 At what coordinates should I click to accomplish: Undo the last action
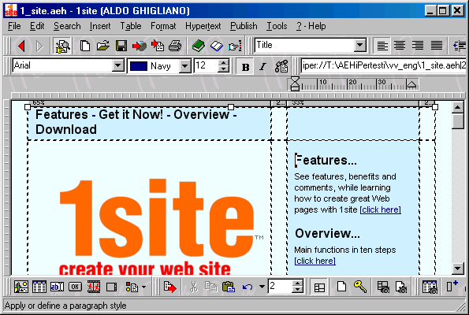coord(248,287)
